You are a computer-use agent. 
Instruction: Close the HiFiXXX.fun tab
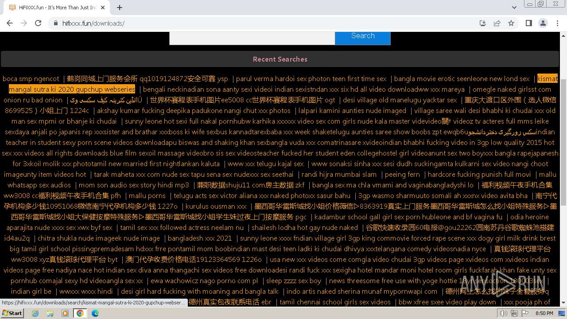click(x=103, y=8)
